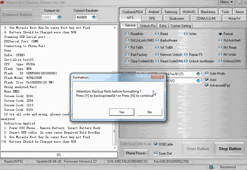Click the status bar grid icon beside Registered
The image size is (247, 170).
click(211, 167)
